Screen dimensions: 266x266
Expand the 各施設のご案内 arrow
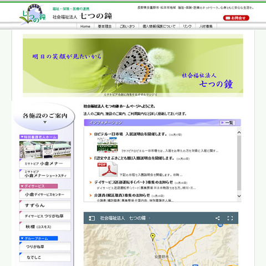tap(45, 122)
